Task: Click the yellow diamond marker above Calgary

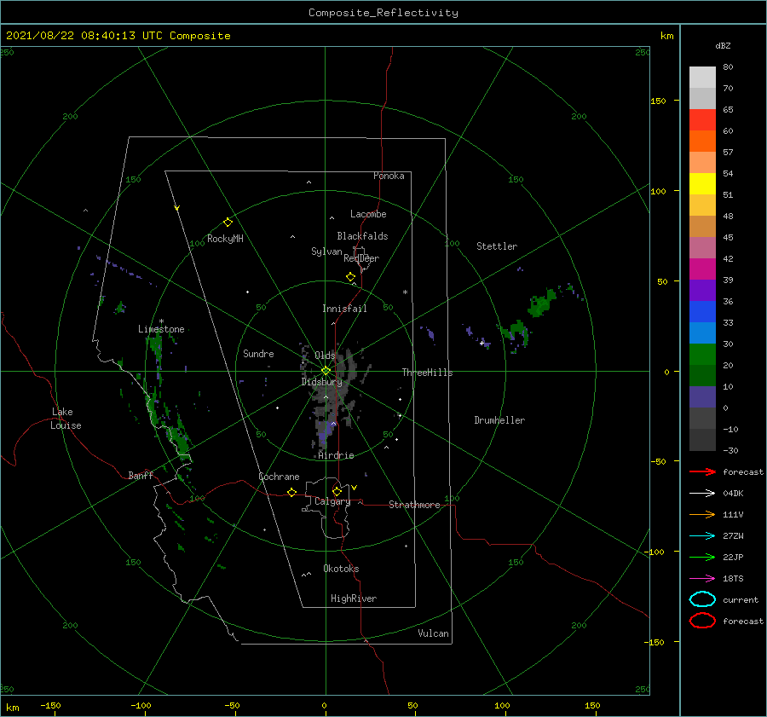Action: pos(337,491)
